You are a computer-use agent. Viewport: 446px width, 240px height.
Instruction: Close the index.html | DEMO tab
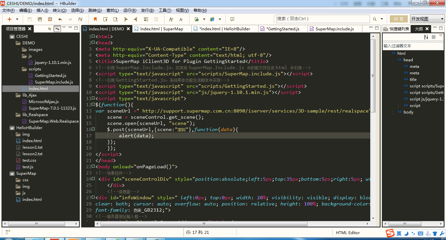[x=128, y=29]
